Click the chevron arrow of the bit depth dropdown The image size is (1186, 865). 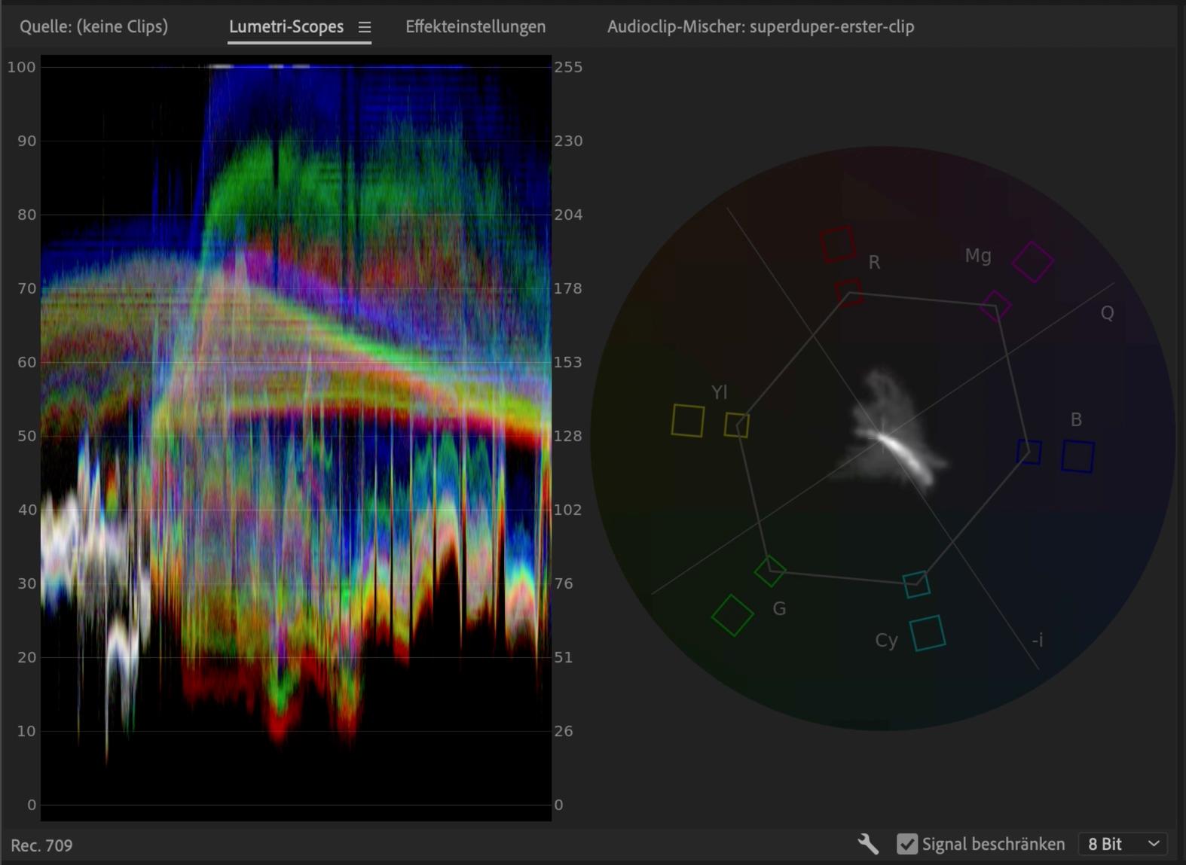point(1154,844)
